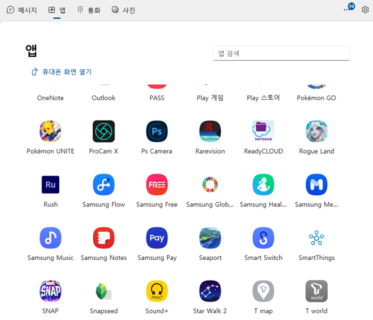Launch the Marvel SNAP game
Image resolution: width=373 pixels, height=320 pixels.
51,291
